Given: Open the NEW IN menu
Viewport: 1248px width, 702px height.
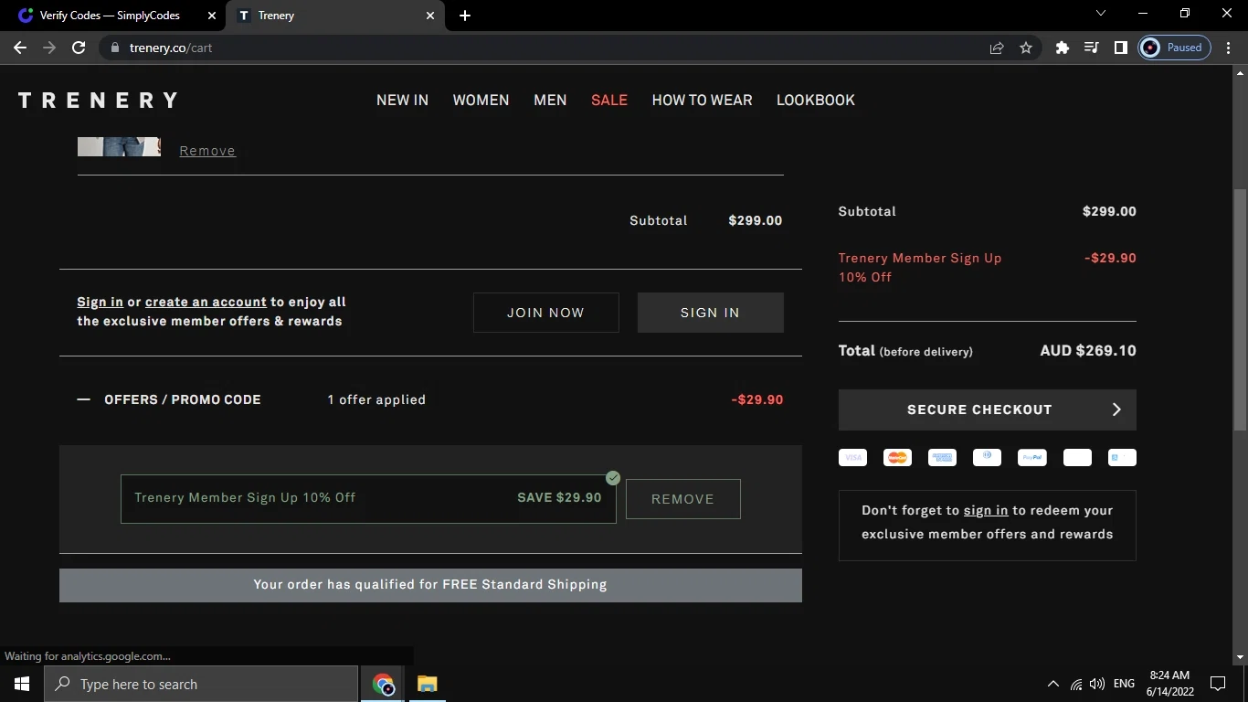Looking at the screenshot, I should [402, 101].
